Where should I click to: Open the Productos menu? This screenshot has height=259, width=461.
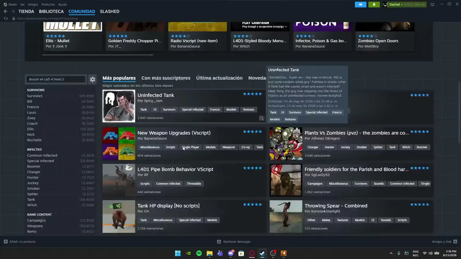[48, 4]
